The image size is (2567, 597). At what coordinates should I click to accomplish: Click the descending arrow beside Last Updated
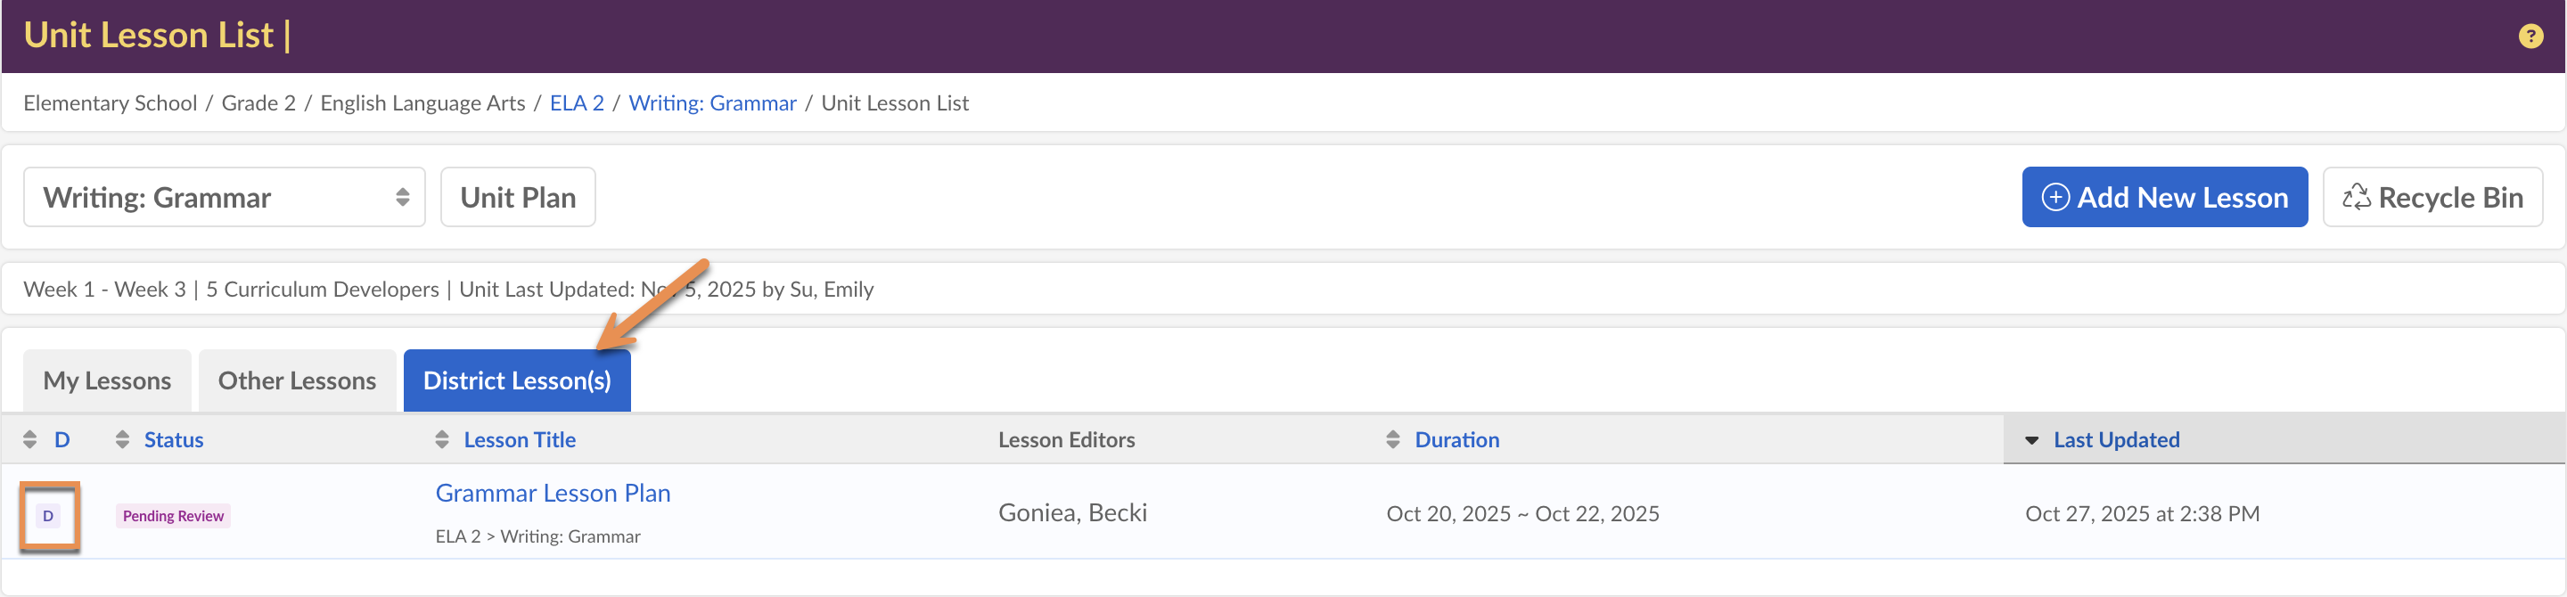click(2031, 440)
